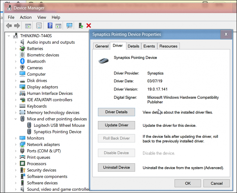This screenshot has width=237, height=193.
Task: Expand the Audio inputs and outputs node
Action: [16, 42]
